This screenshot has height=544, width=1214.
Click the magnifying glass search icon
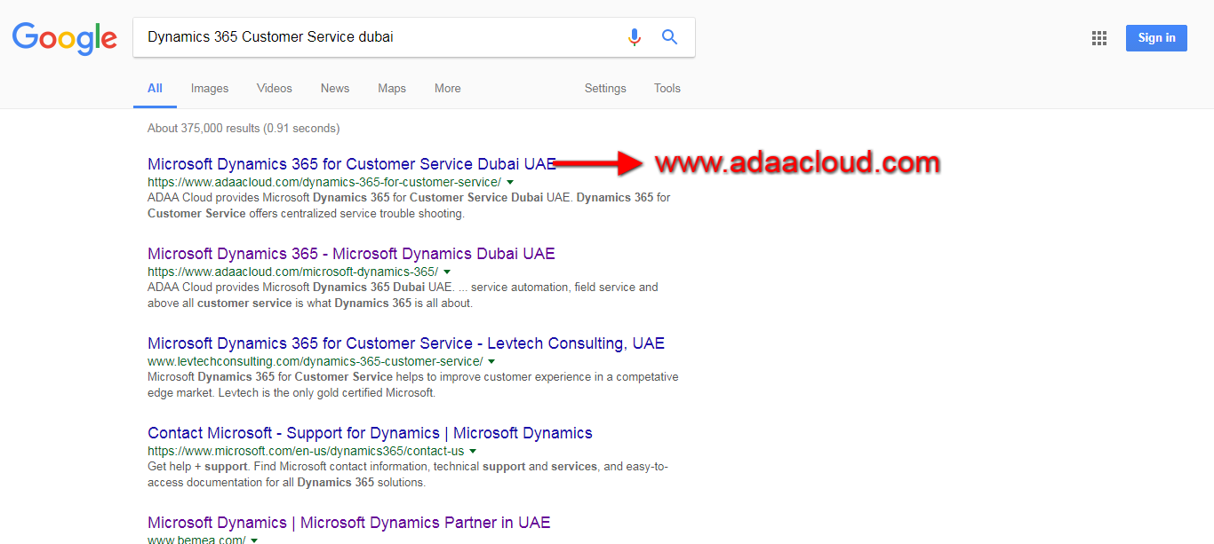pyautogui.click(x=669, y=37)
